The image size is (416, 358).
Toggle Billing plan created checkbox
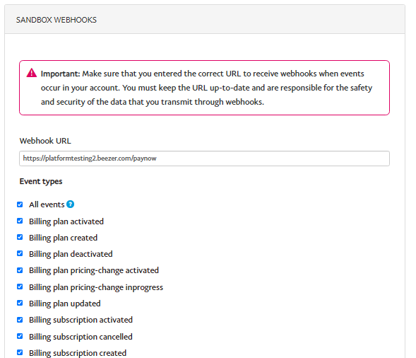pos(20,237)
